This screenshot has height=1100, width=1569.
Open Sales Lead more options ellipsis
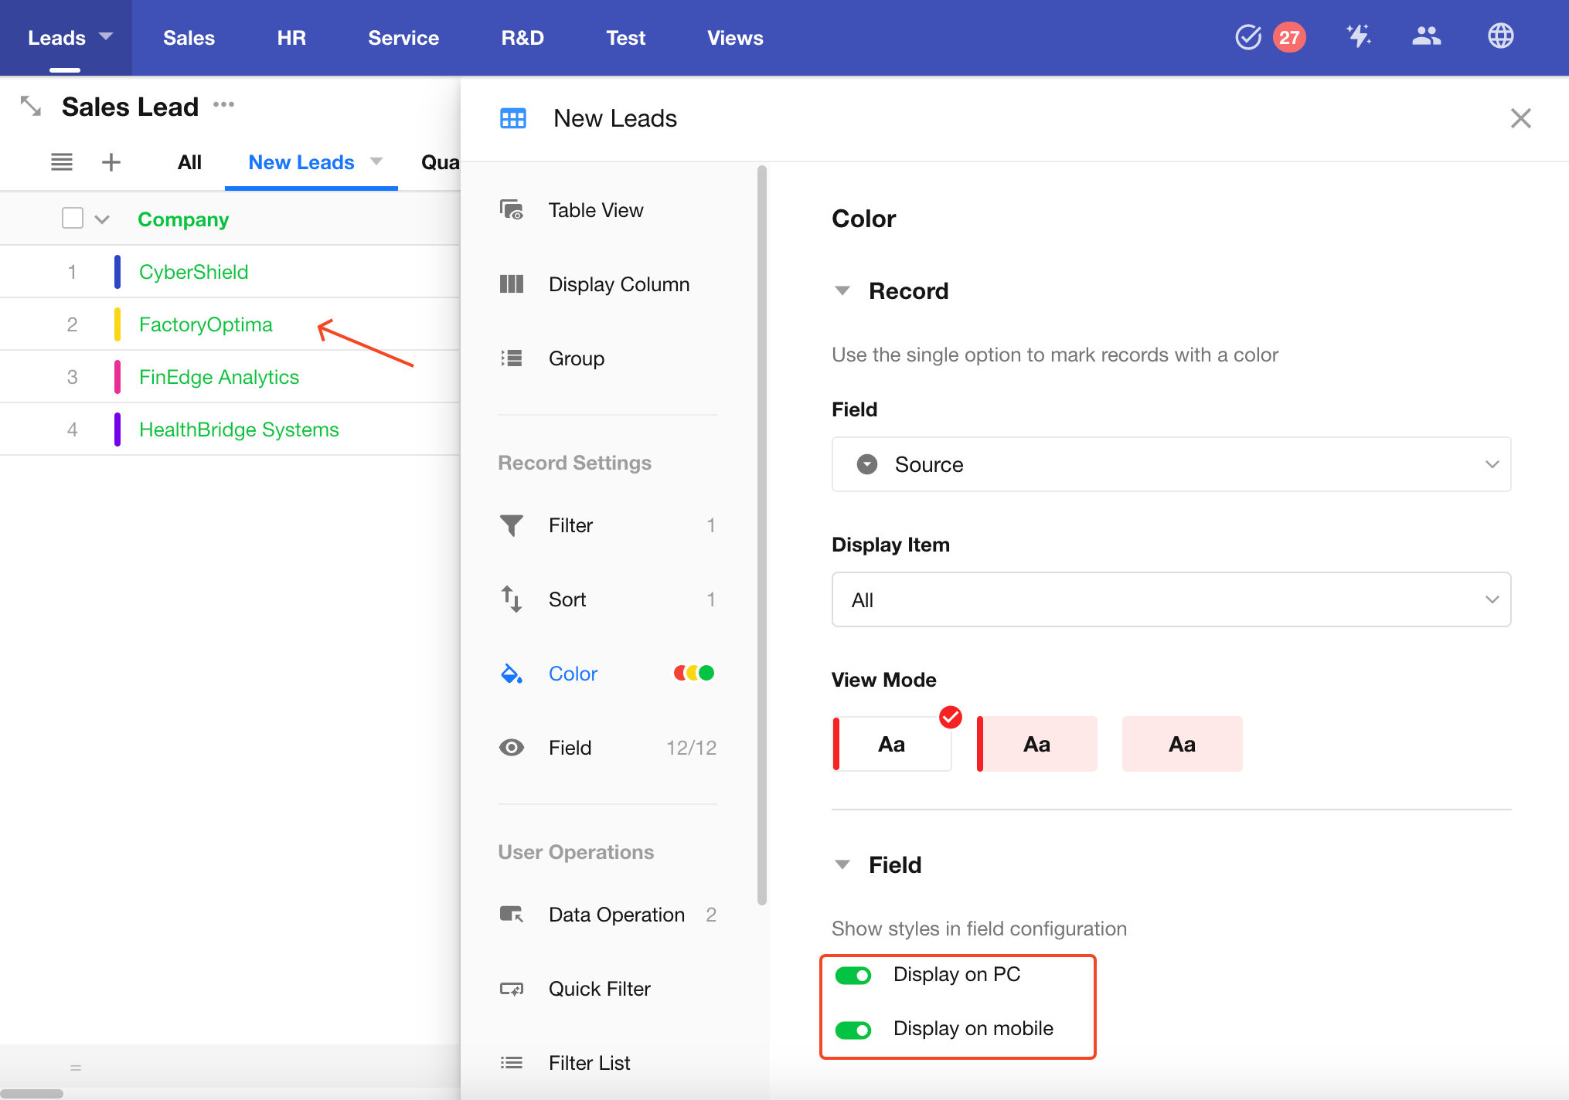click(223, 105)
